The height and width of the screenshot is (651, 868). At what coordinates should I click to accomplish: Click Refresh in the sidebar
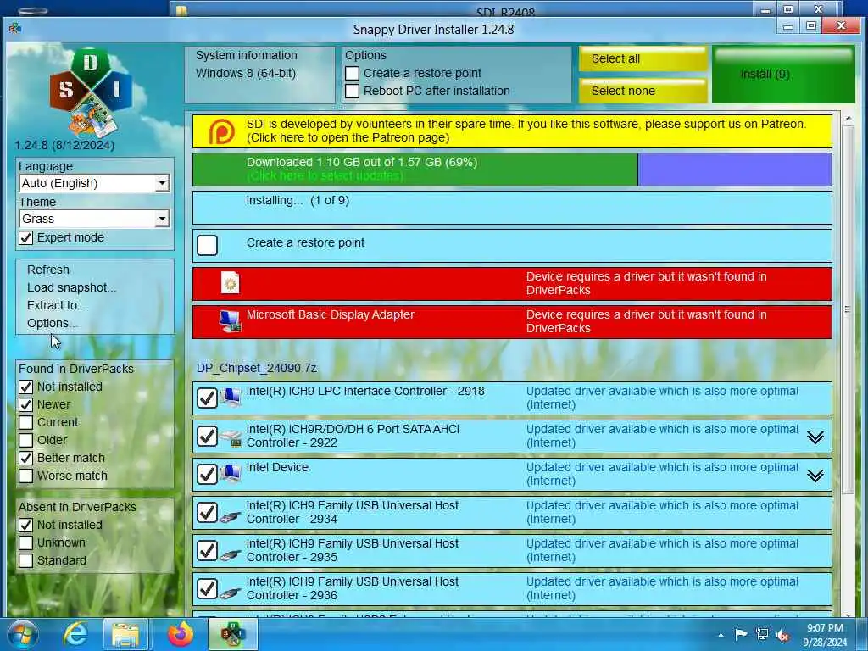pos(48,270)
